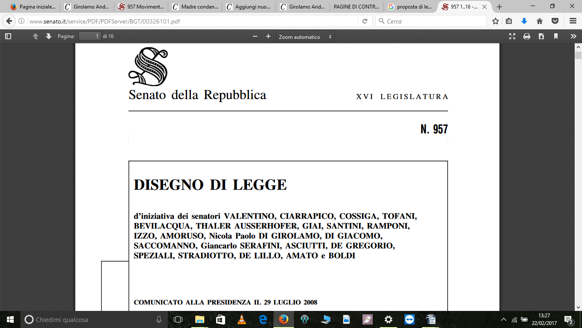Switch to Google proposta di le... tab

(410, 7)
